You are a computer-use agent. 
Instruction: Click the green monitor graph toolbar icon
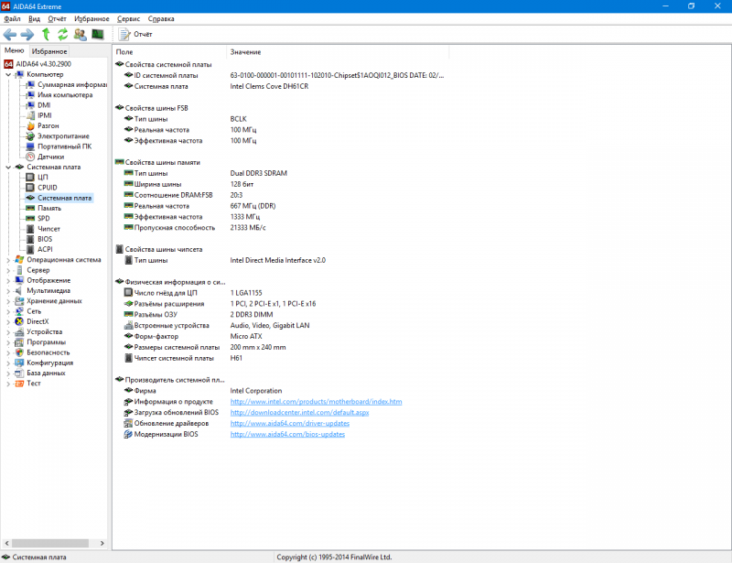(x=97, y=34)
